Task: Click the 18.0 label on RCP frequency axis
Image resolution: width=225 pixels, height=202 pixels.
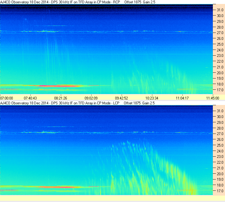Action: pyautogui.click(x=220, y=84)
